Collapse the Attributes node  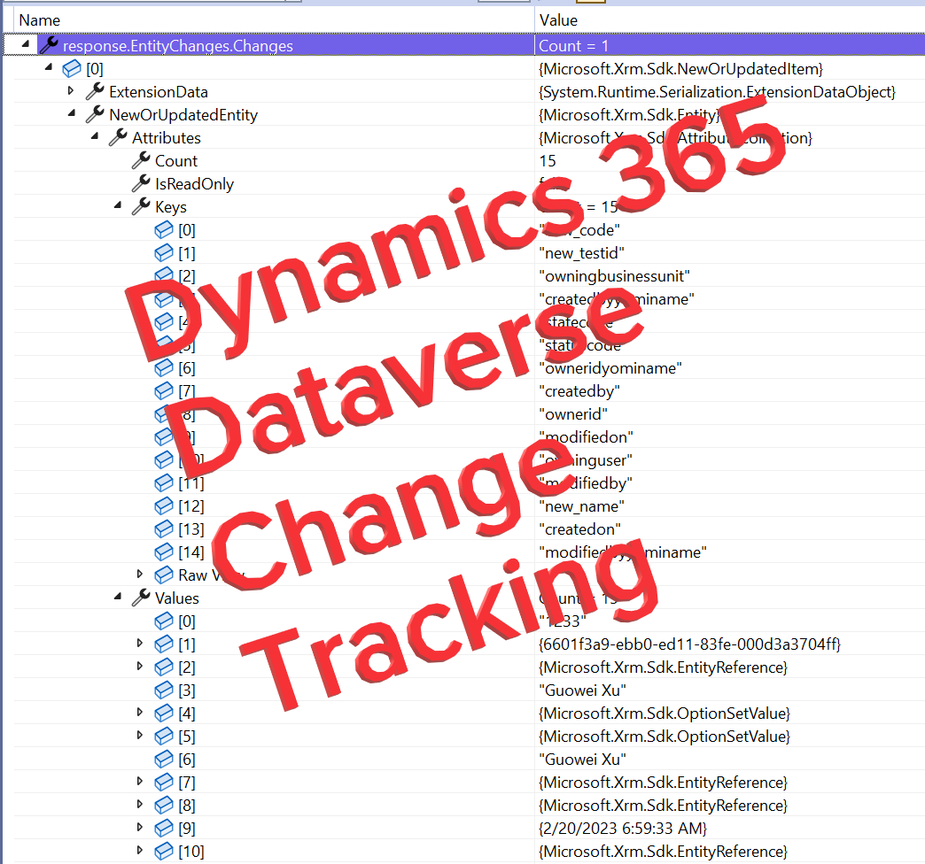95,136
